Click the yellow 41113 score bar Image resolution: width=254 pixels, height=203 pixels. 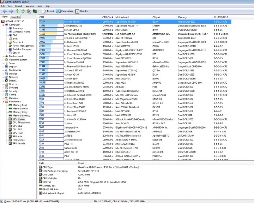click(52, 34)
